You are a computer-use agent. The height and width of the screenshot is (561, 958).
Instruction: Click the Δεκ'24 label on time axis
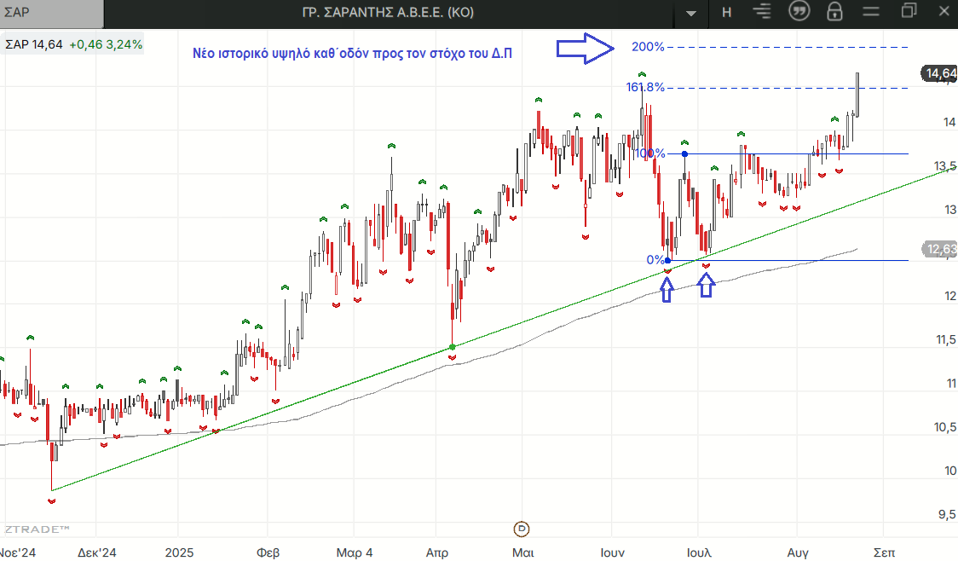(x=96, y=552)
